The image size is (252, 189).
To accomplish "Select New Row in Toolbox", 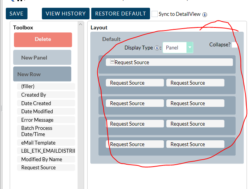I will click(42, 74).
